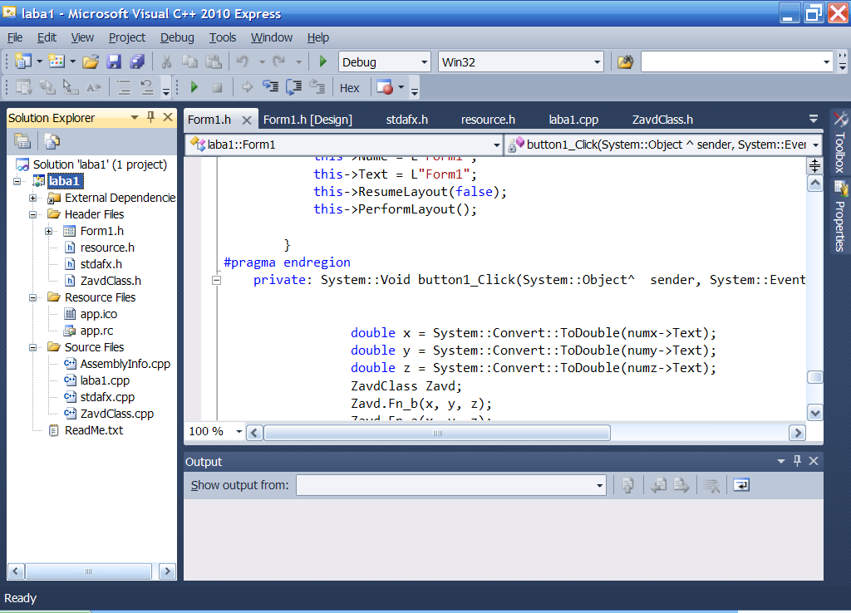
Task: Select ZavdClass.cpp in Solution Explorer
Action: pos(116,414)
